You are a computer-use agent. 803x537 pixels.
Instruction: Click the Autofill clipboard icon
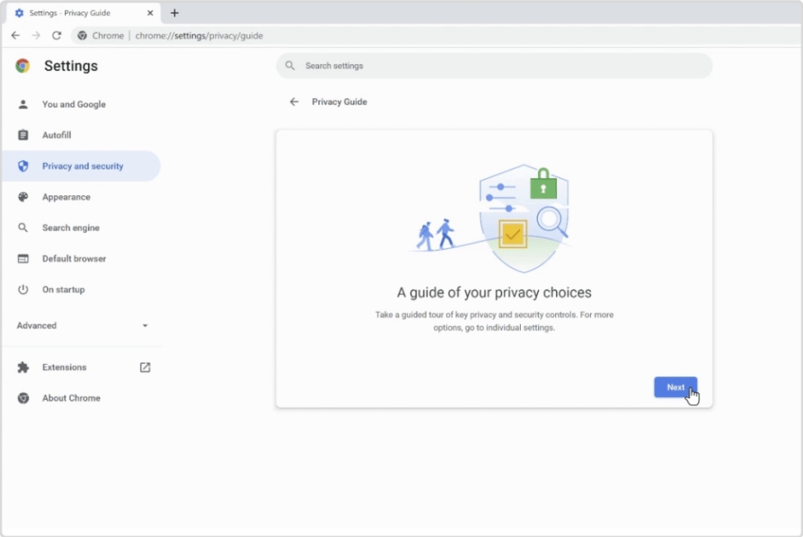23,135
